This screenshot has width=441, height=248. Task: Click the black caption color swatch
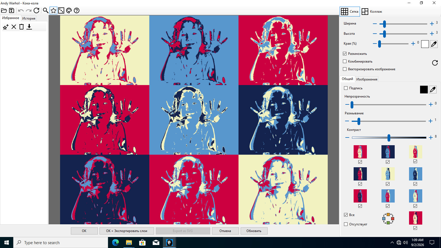[x=424, y=89]
